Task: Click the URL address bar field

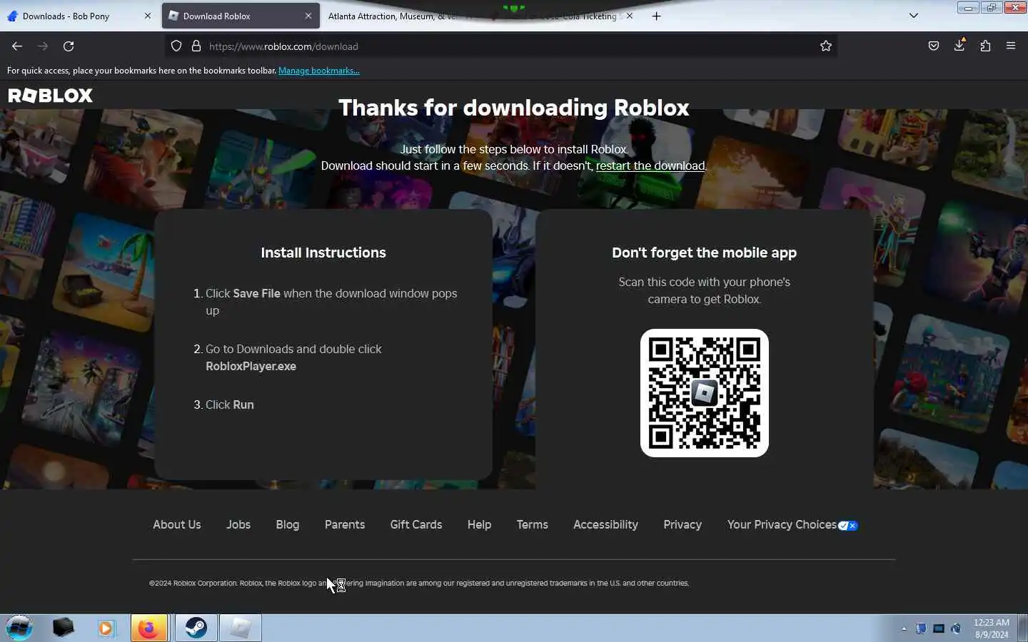Action: [x=500, y=46]
